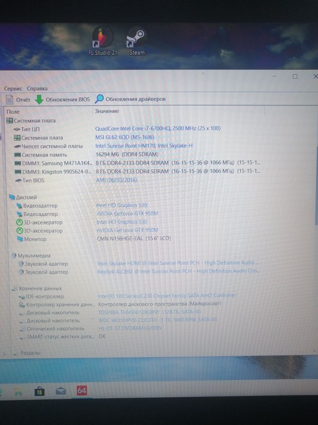318x425 pixels.
Task: Click the Realtek ALC892 audio link
Action: 179,271
